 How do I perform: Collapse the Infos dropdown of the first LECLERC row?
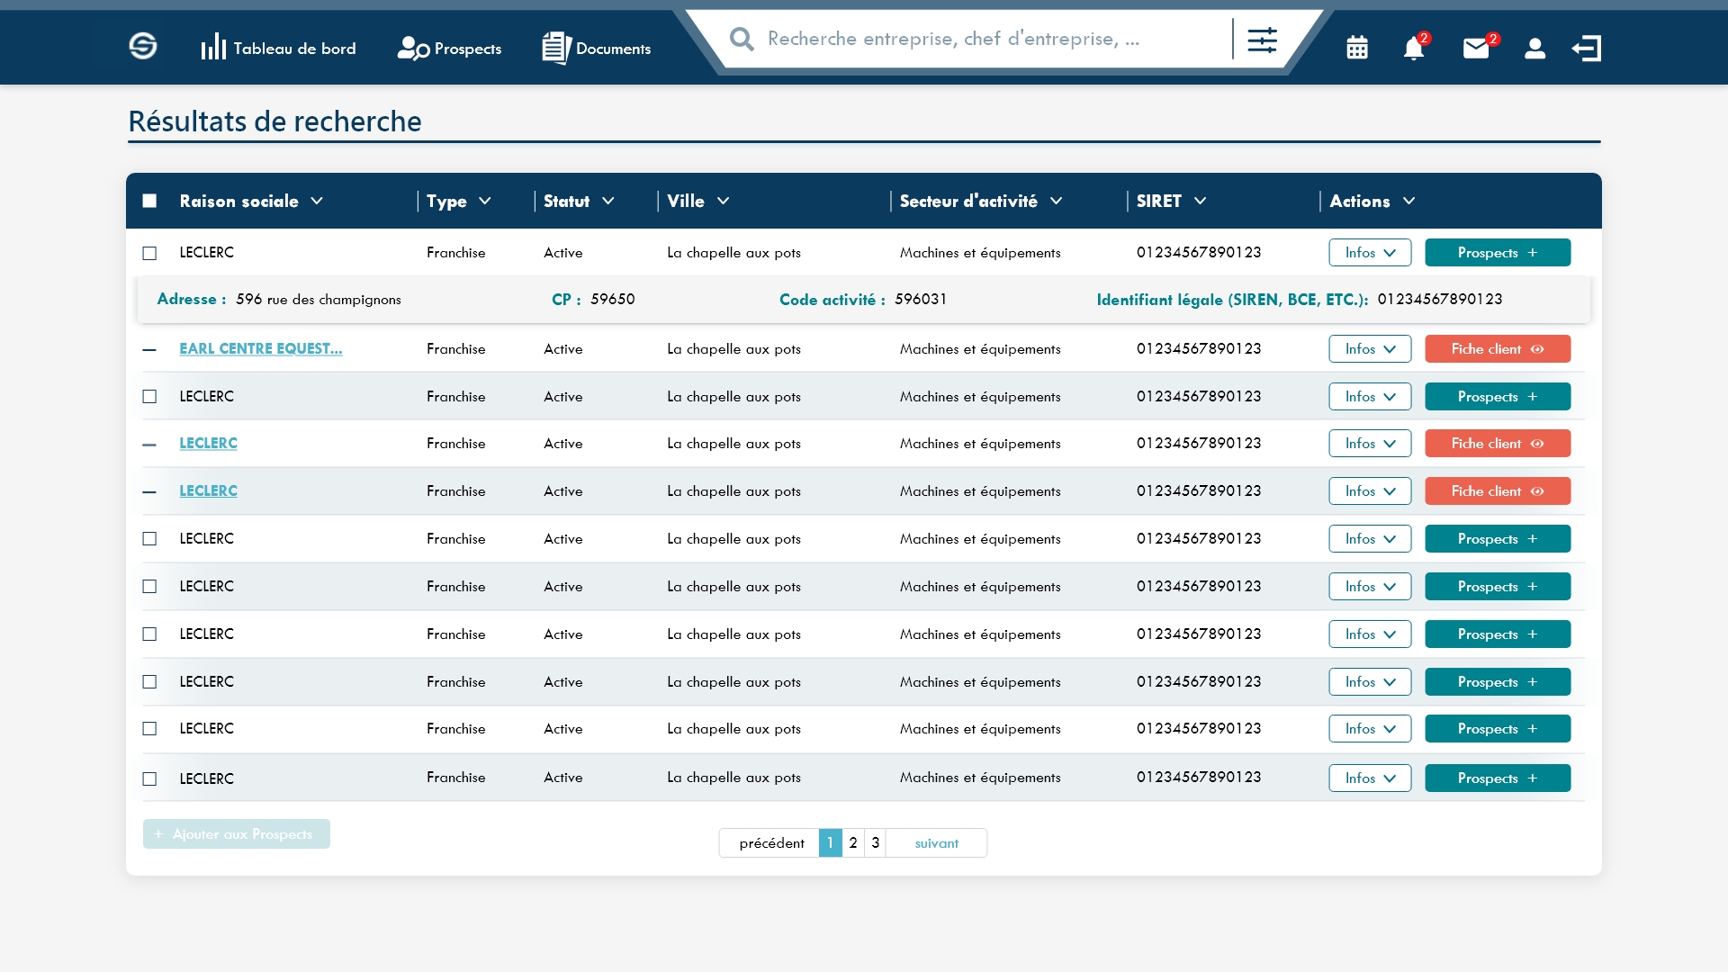[x=1370, y=252]
